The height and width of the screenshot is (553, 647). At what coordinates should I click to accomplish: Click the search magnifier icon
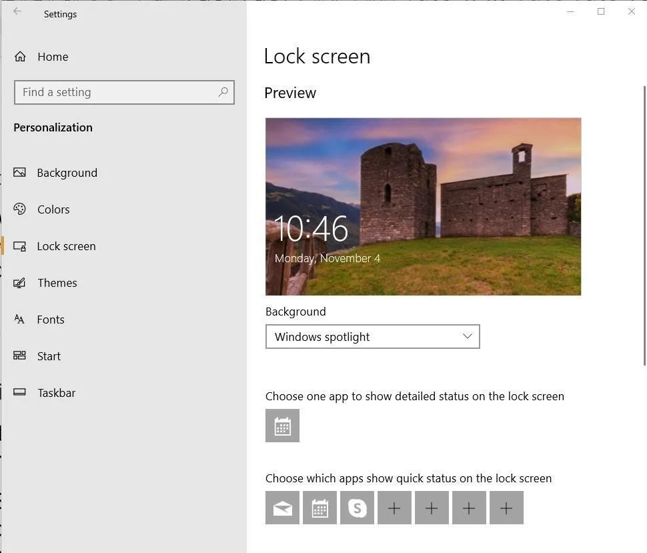223,91
